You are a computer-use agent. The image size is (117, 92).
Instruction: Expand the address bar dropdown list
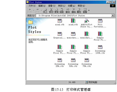(x=113, y=15)
